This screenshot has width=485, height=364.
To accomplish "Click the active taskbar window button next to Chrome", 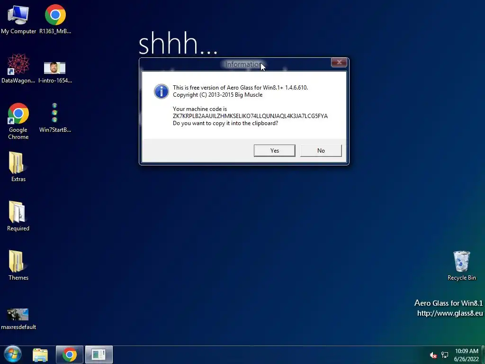I will [x=99, y=355].
